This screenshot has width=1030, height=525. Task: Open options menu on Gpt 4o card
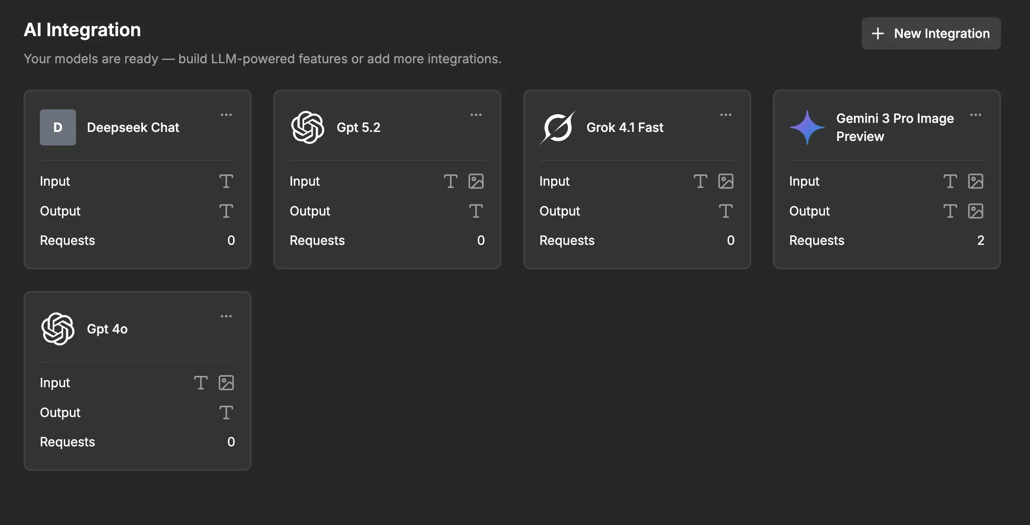click(x=226, y=316)
